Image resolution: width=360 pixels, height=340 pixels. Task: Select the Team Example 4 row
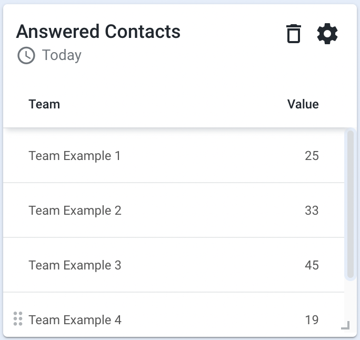click(174, 315)
